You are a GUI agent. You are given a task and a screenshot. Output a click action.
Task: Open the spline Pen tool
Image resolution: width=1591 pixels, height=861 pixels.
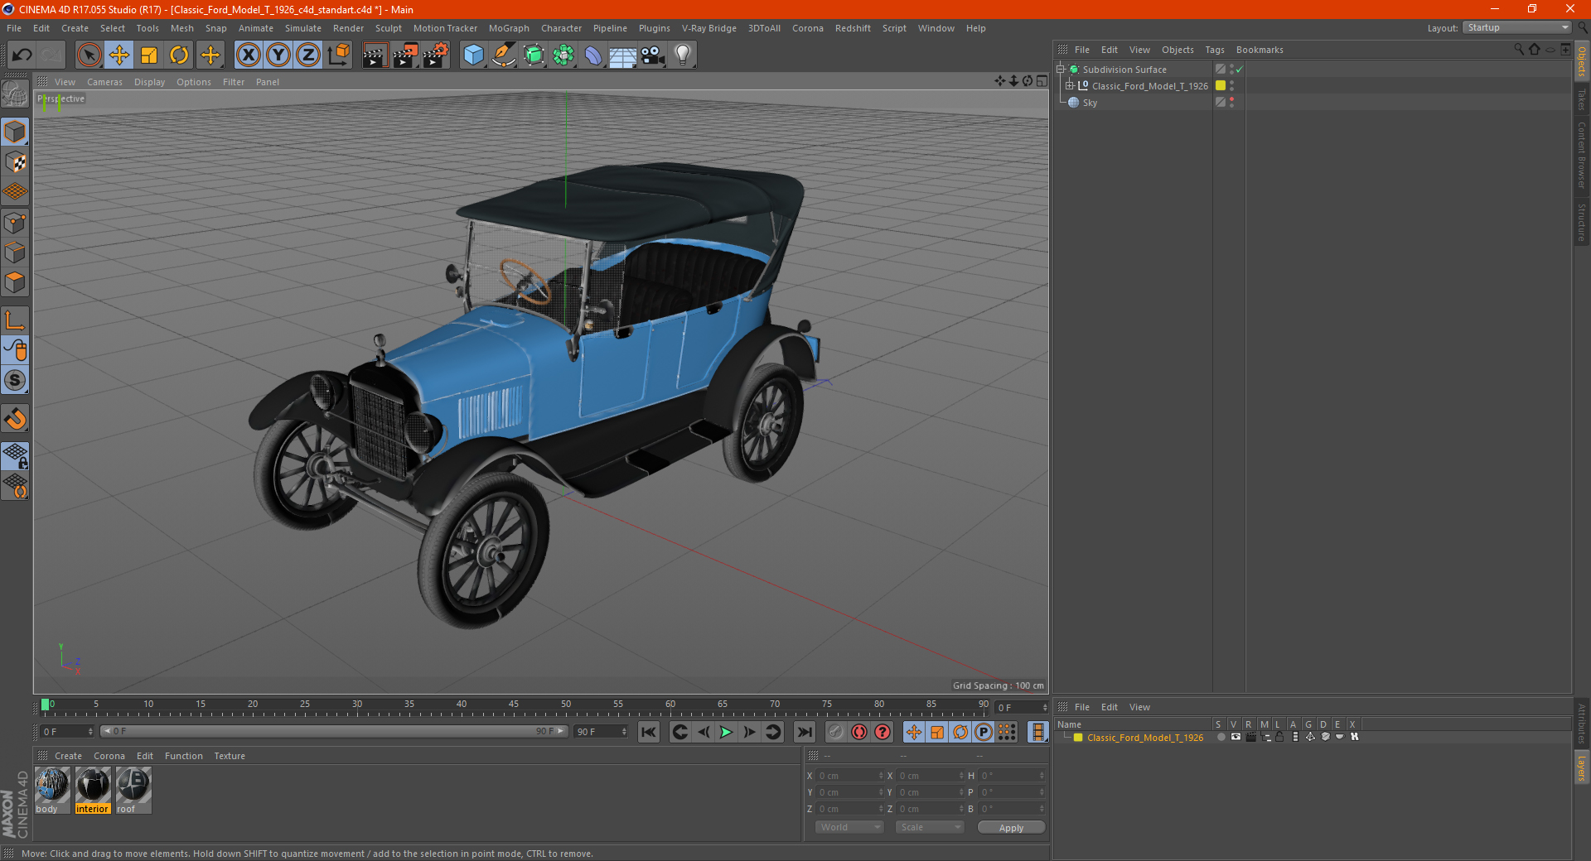(x=504, y=55)
